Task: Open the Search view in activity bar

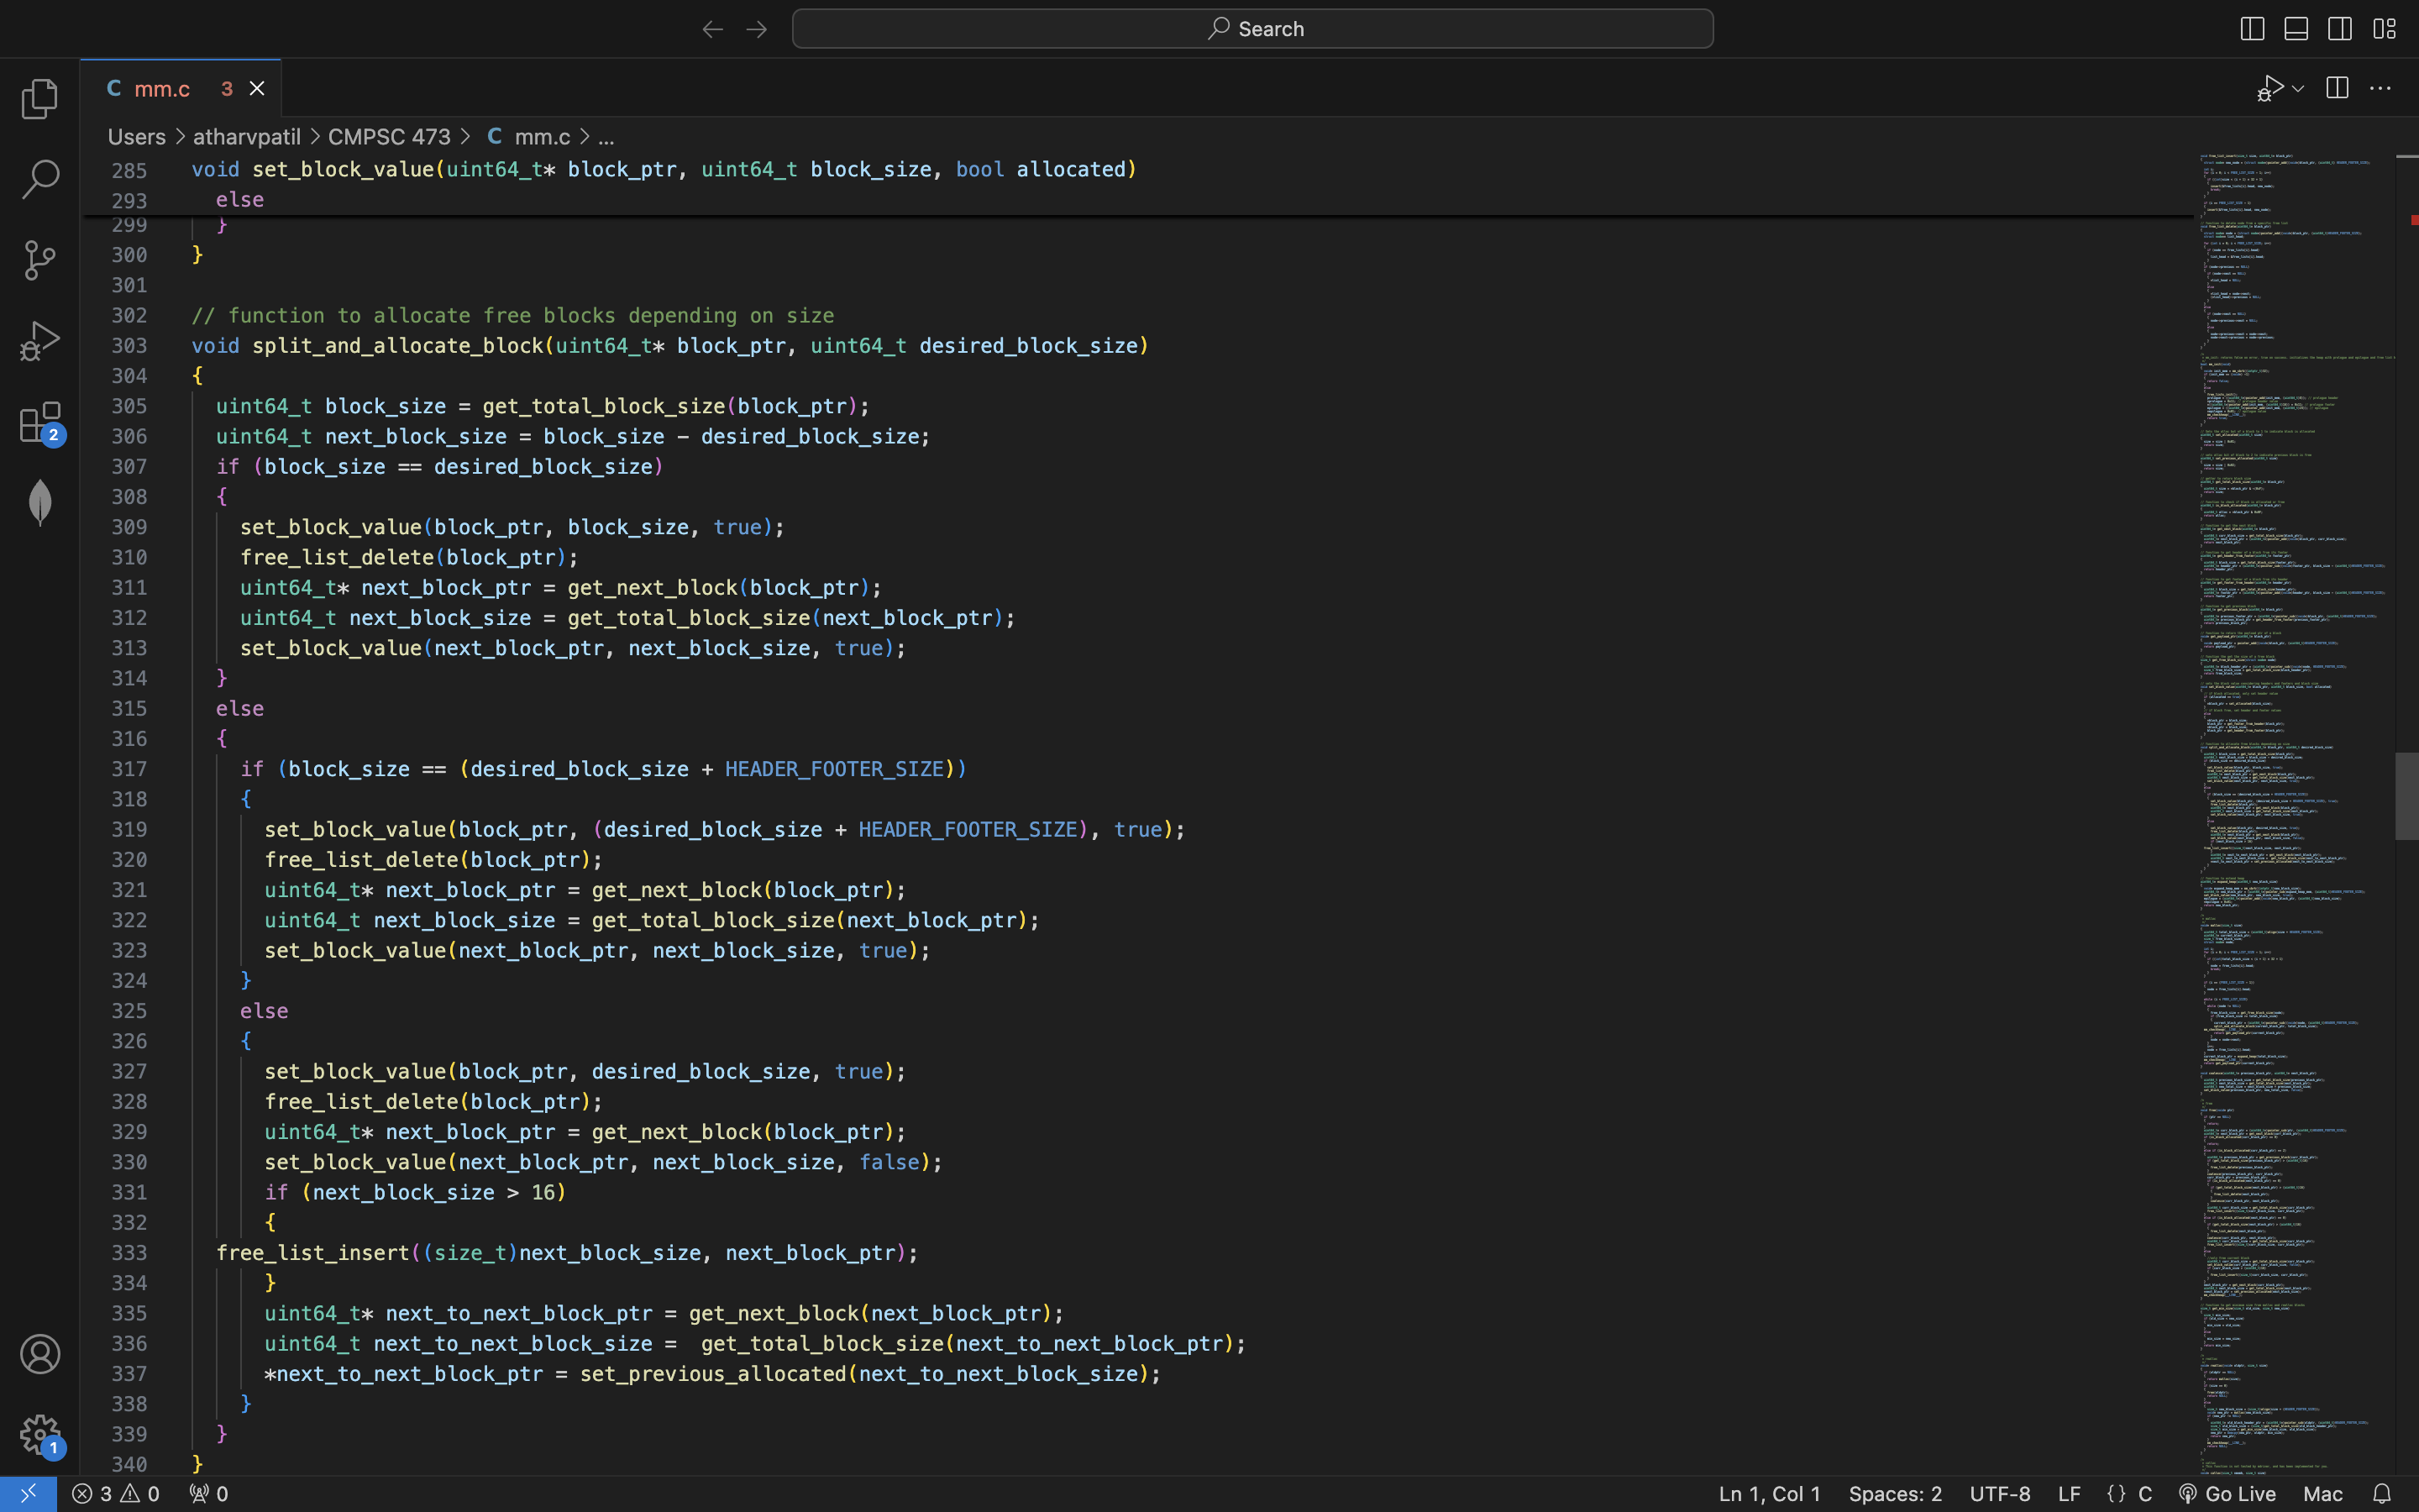Action: (40, 179)
